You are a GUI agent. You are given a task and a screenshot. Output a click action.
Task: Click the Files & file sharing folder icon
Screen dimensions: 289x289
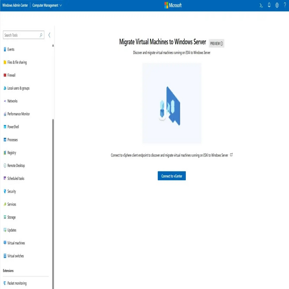[x=5, y=62]
